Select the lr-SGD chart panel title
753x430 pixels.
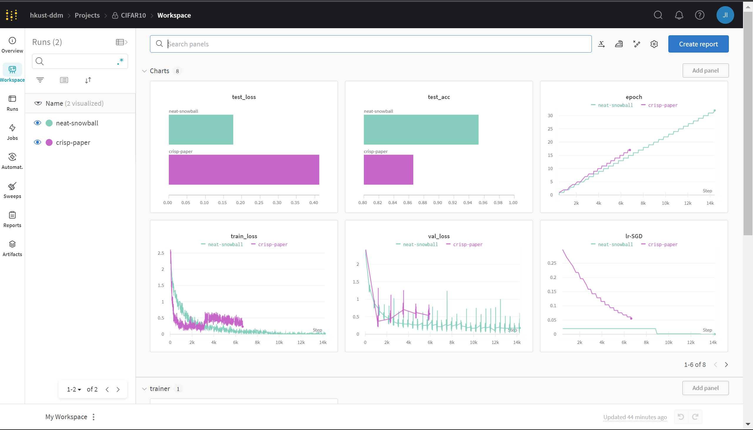[x=634, y=236]
